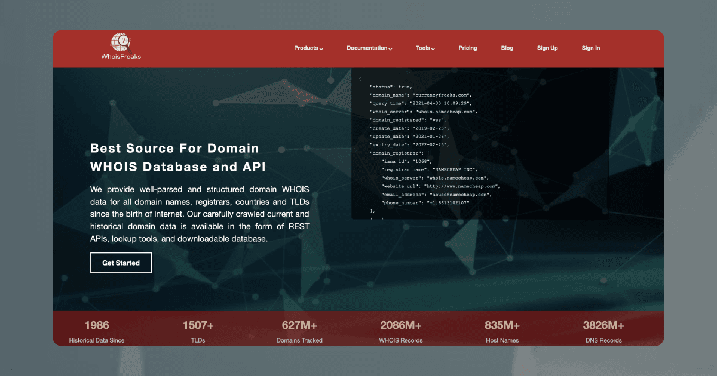
Task: Click the "iana_id" line in JSON sample
Action: (x=406, y=161)
